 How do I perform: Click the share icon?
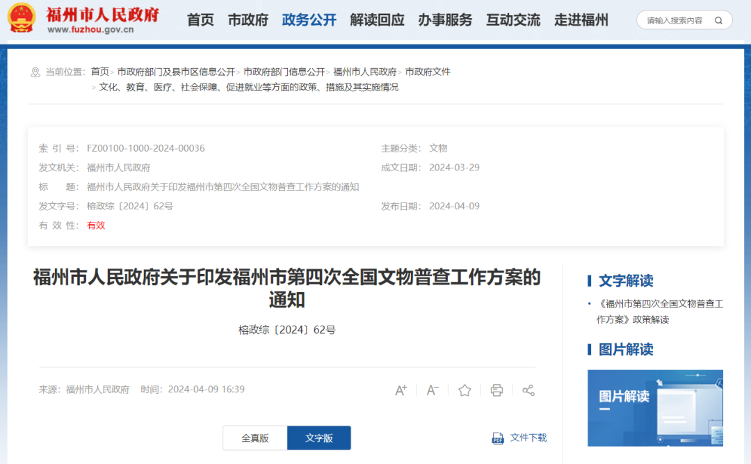tap(528, 390)
